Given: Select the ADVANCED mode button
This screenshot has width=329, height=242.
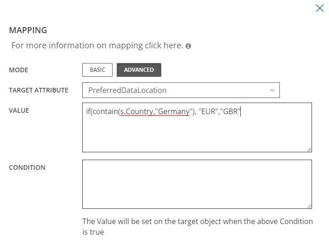Looking at the screenshot, I should click(139, 70).
